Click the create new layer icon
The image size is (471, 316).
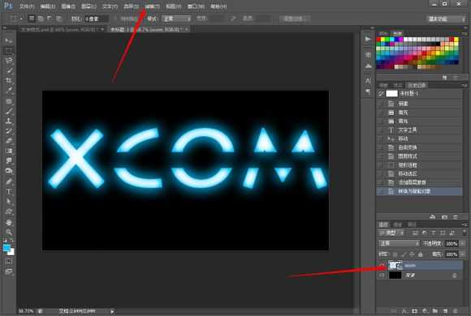446,311
